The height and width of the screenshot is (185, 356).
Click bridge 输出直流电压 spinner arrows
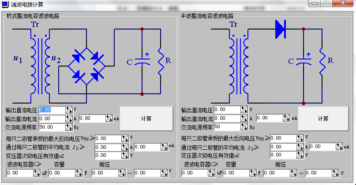point(69,110)
